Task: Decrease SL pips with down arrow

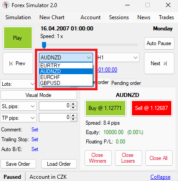Action: (73, 108)
